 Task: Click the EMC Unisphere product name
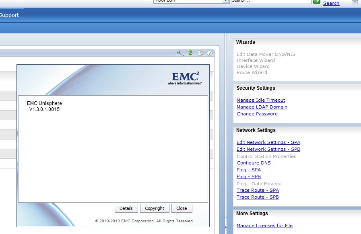pyautogui.click(x=44, y=103)
